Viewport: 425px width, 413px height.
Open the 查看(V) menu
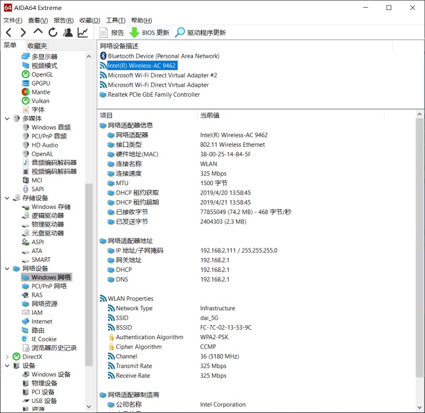[38, 20]
